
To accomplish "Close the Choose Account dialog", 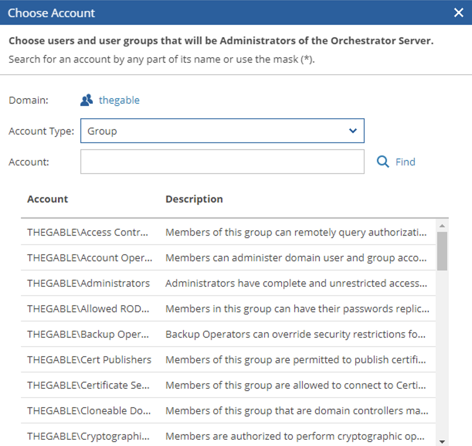I will coord(458,13).
